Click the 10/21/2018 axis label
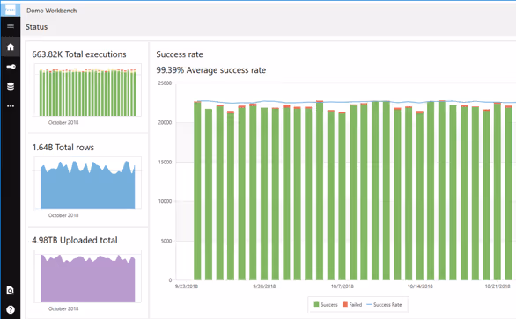The height and width of the screenshot is (319, 516). [x=498, y=286]
